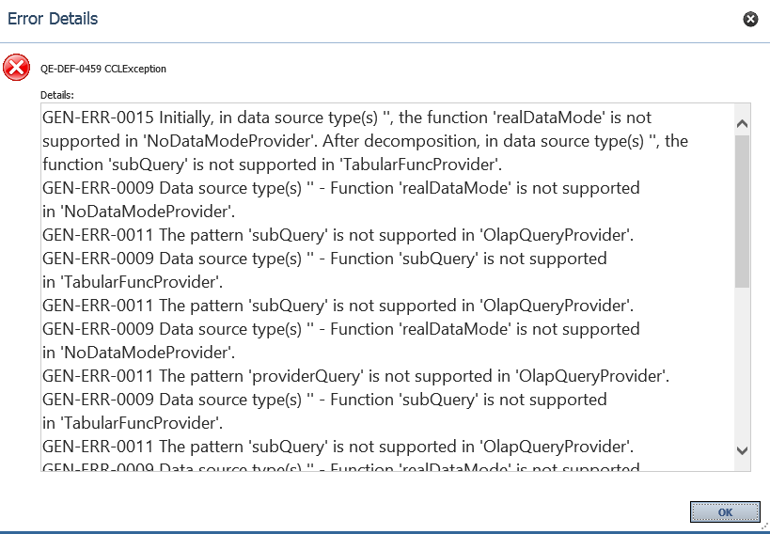Click the partially cut-off last line of details
The image size is (770, 534).
tap(340, 467)
